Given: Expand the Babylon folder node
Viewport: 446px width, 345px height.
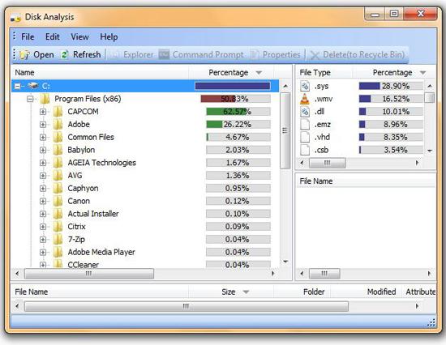Looking at the screenshot, I should coord(43,150).
